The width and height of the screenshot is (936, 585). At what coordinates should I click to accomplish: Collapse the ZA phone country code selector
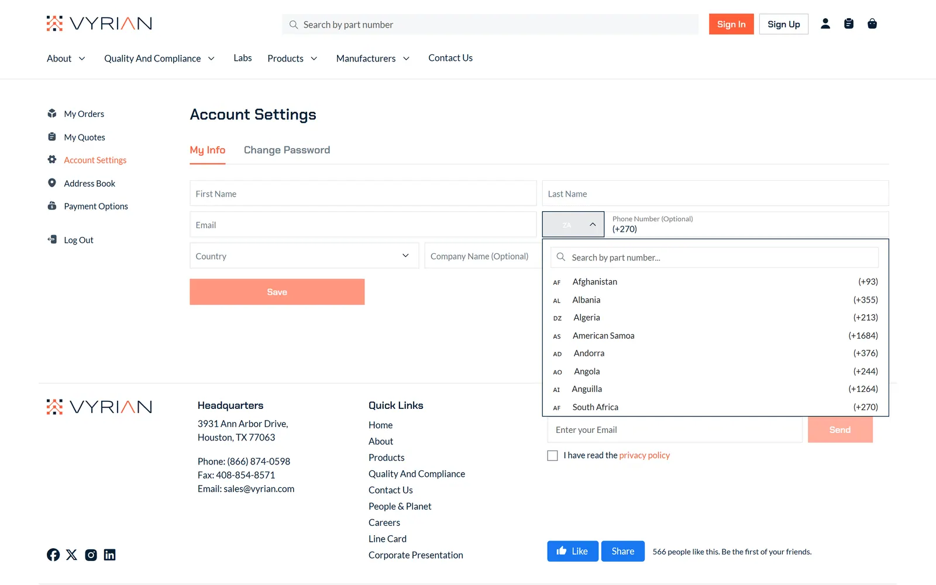[573, 225]
